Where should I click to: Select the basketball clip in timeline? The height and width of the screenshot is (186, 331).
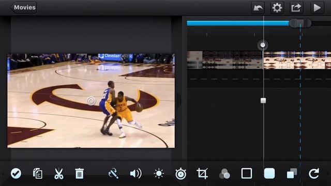(297, 60)
